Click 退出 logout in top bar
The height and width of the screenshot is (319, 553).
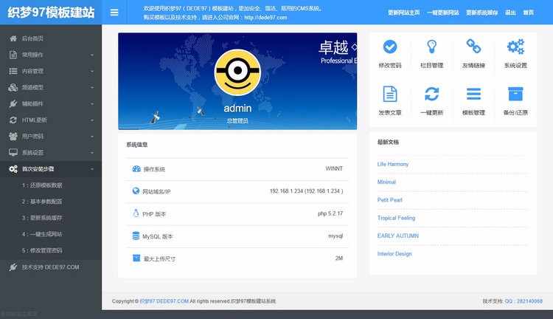(x=510, y=13)
